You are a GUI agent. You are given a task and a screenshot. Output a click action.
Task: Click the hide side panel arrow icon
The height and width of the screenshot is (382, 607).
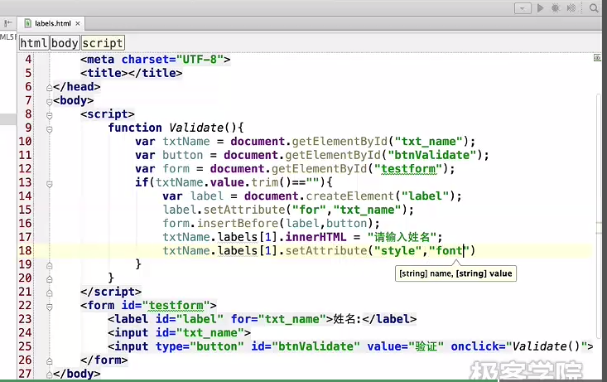7,23
